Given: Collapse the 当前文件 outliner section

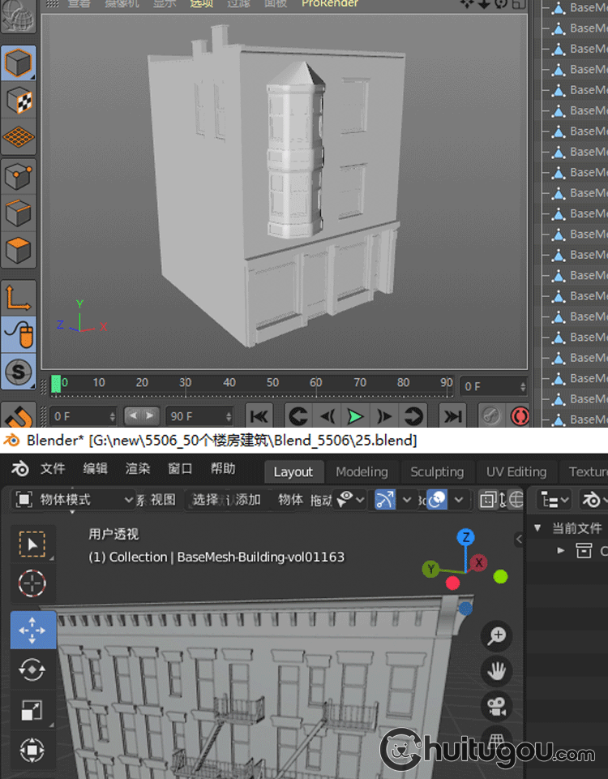Looking at the screenshot, I should click(537, 527).
